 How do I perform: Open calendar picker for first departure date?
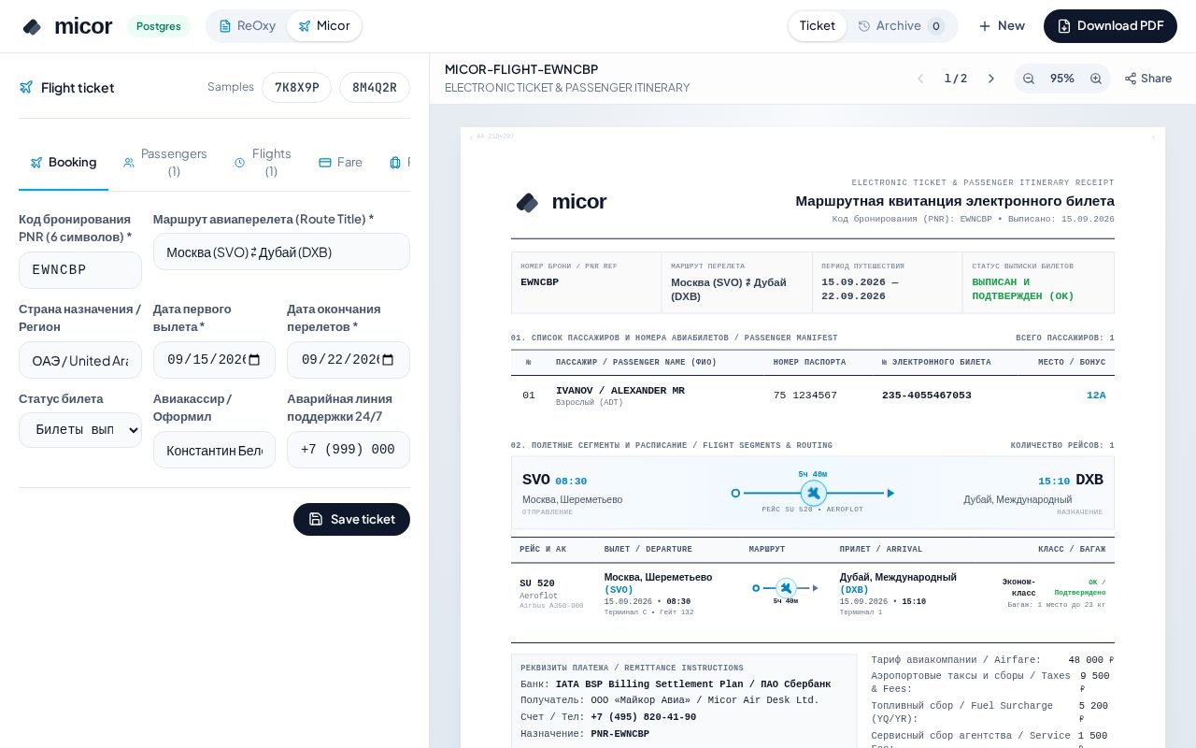[254, 360]
